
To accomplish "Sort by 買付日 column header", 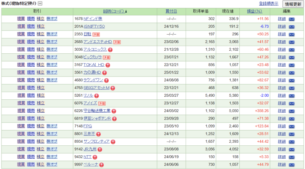I will coord(171,11).
